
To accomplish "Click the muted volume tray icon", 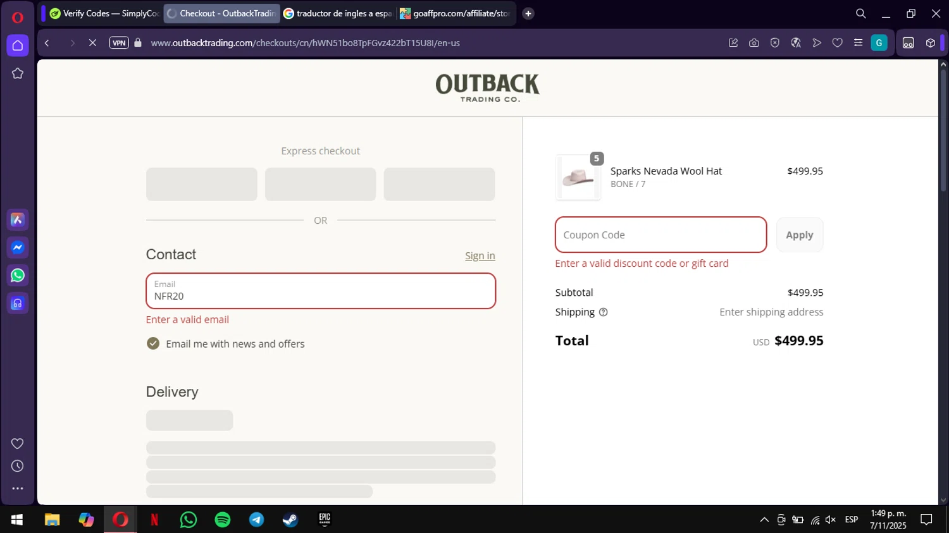I will click(831, 520).
